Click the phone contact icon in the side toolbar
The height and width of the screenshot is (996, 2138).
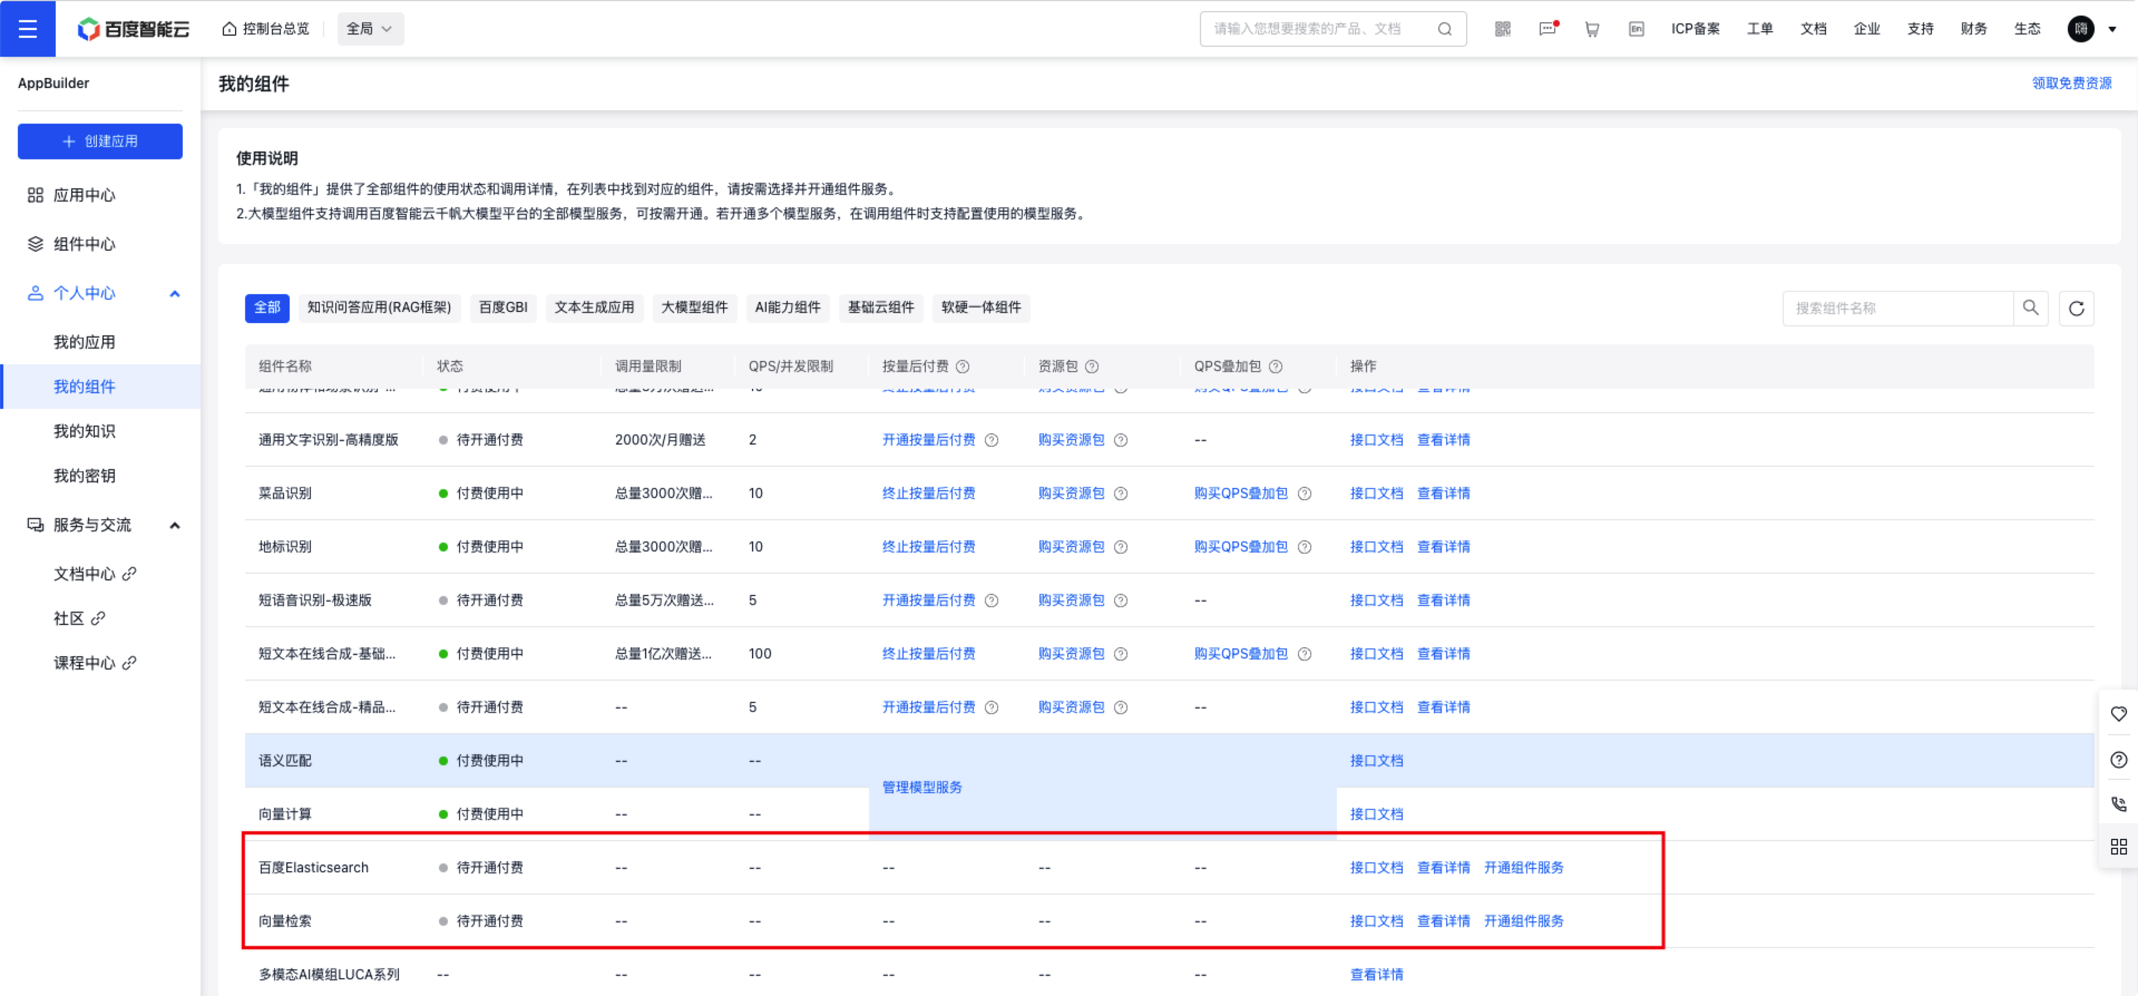[2119, 803]
